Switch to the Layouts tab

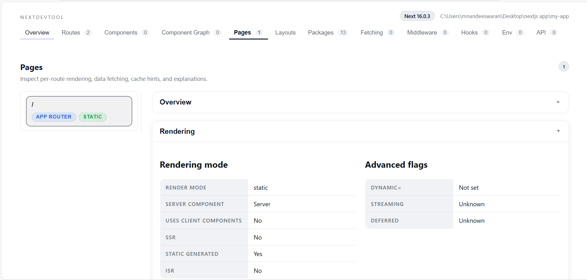pyautogui.click(x=285, y=32)
